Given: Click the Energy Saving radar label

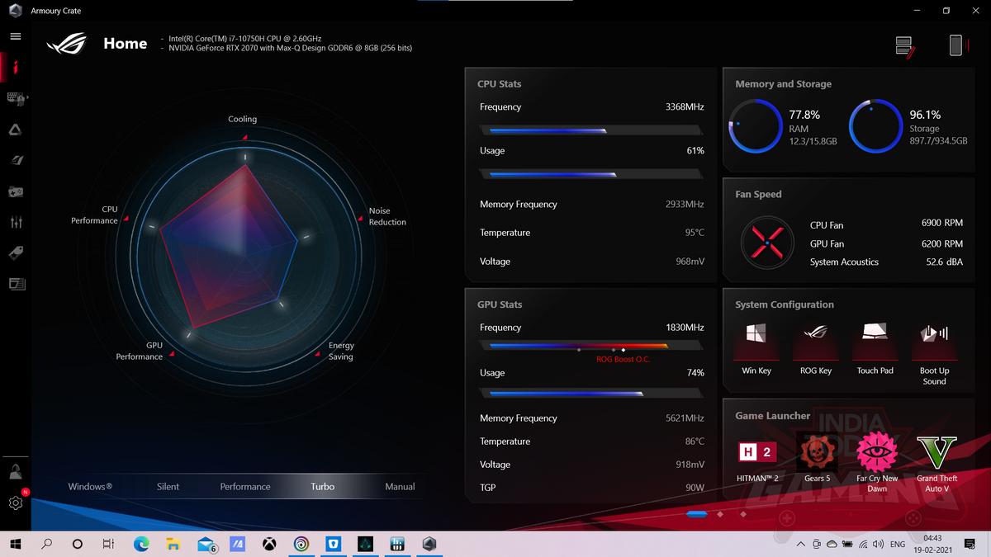Looking at the screenshot, I should (x=341, y=351).
